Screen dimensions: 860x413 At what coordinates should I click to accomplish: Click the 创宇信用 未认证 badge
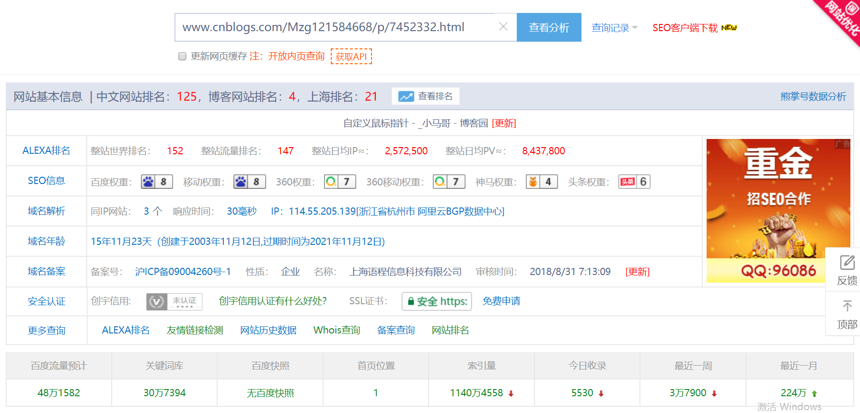[174, 301]
